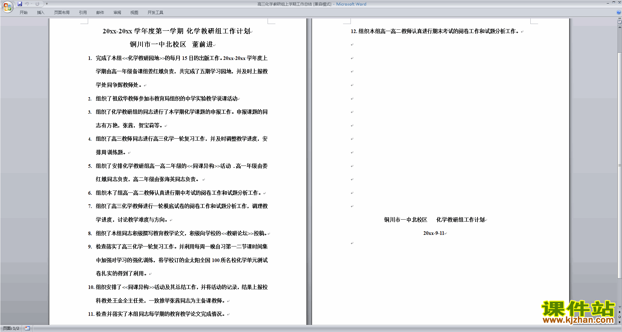
Task: Open the undo history dropdown arrow
Action: coord(31,4)
